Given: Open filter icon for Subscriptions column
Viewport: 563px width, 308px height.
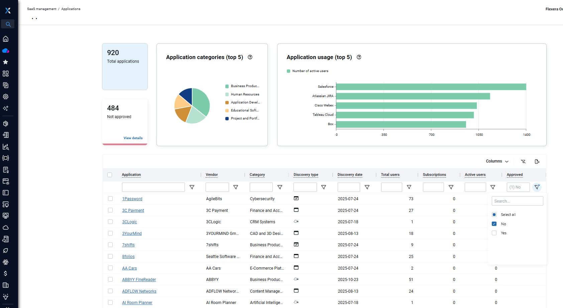Looking at the screenshot, I should tap(451, 187).
